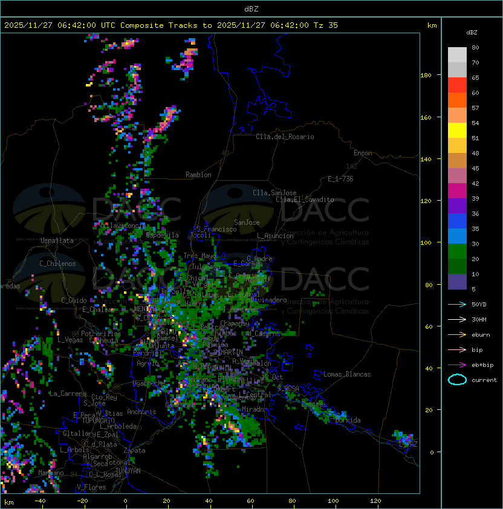Click the pink bip arrow legend icon

(457, 349)
